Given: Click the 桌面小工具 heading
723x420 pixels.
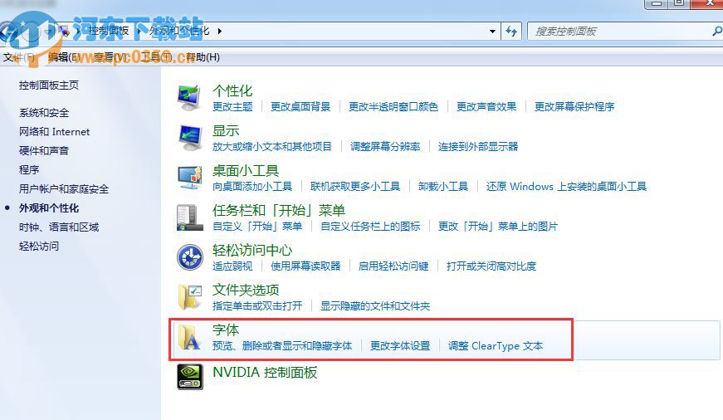Looking at the screenshot, I should pos(246,171).
